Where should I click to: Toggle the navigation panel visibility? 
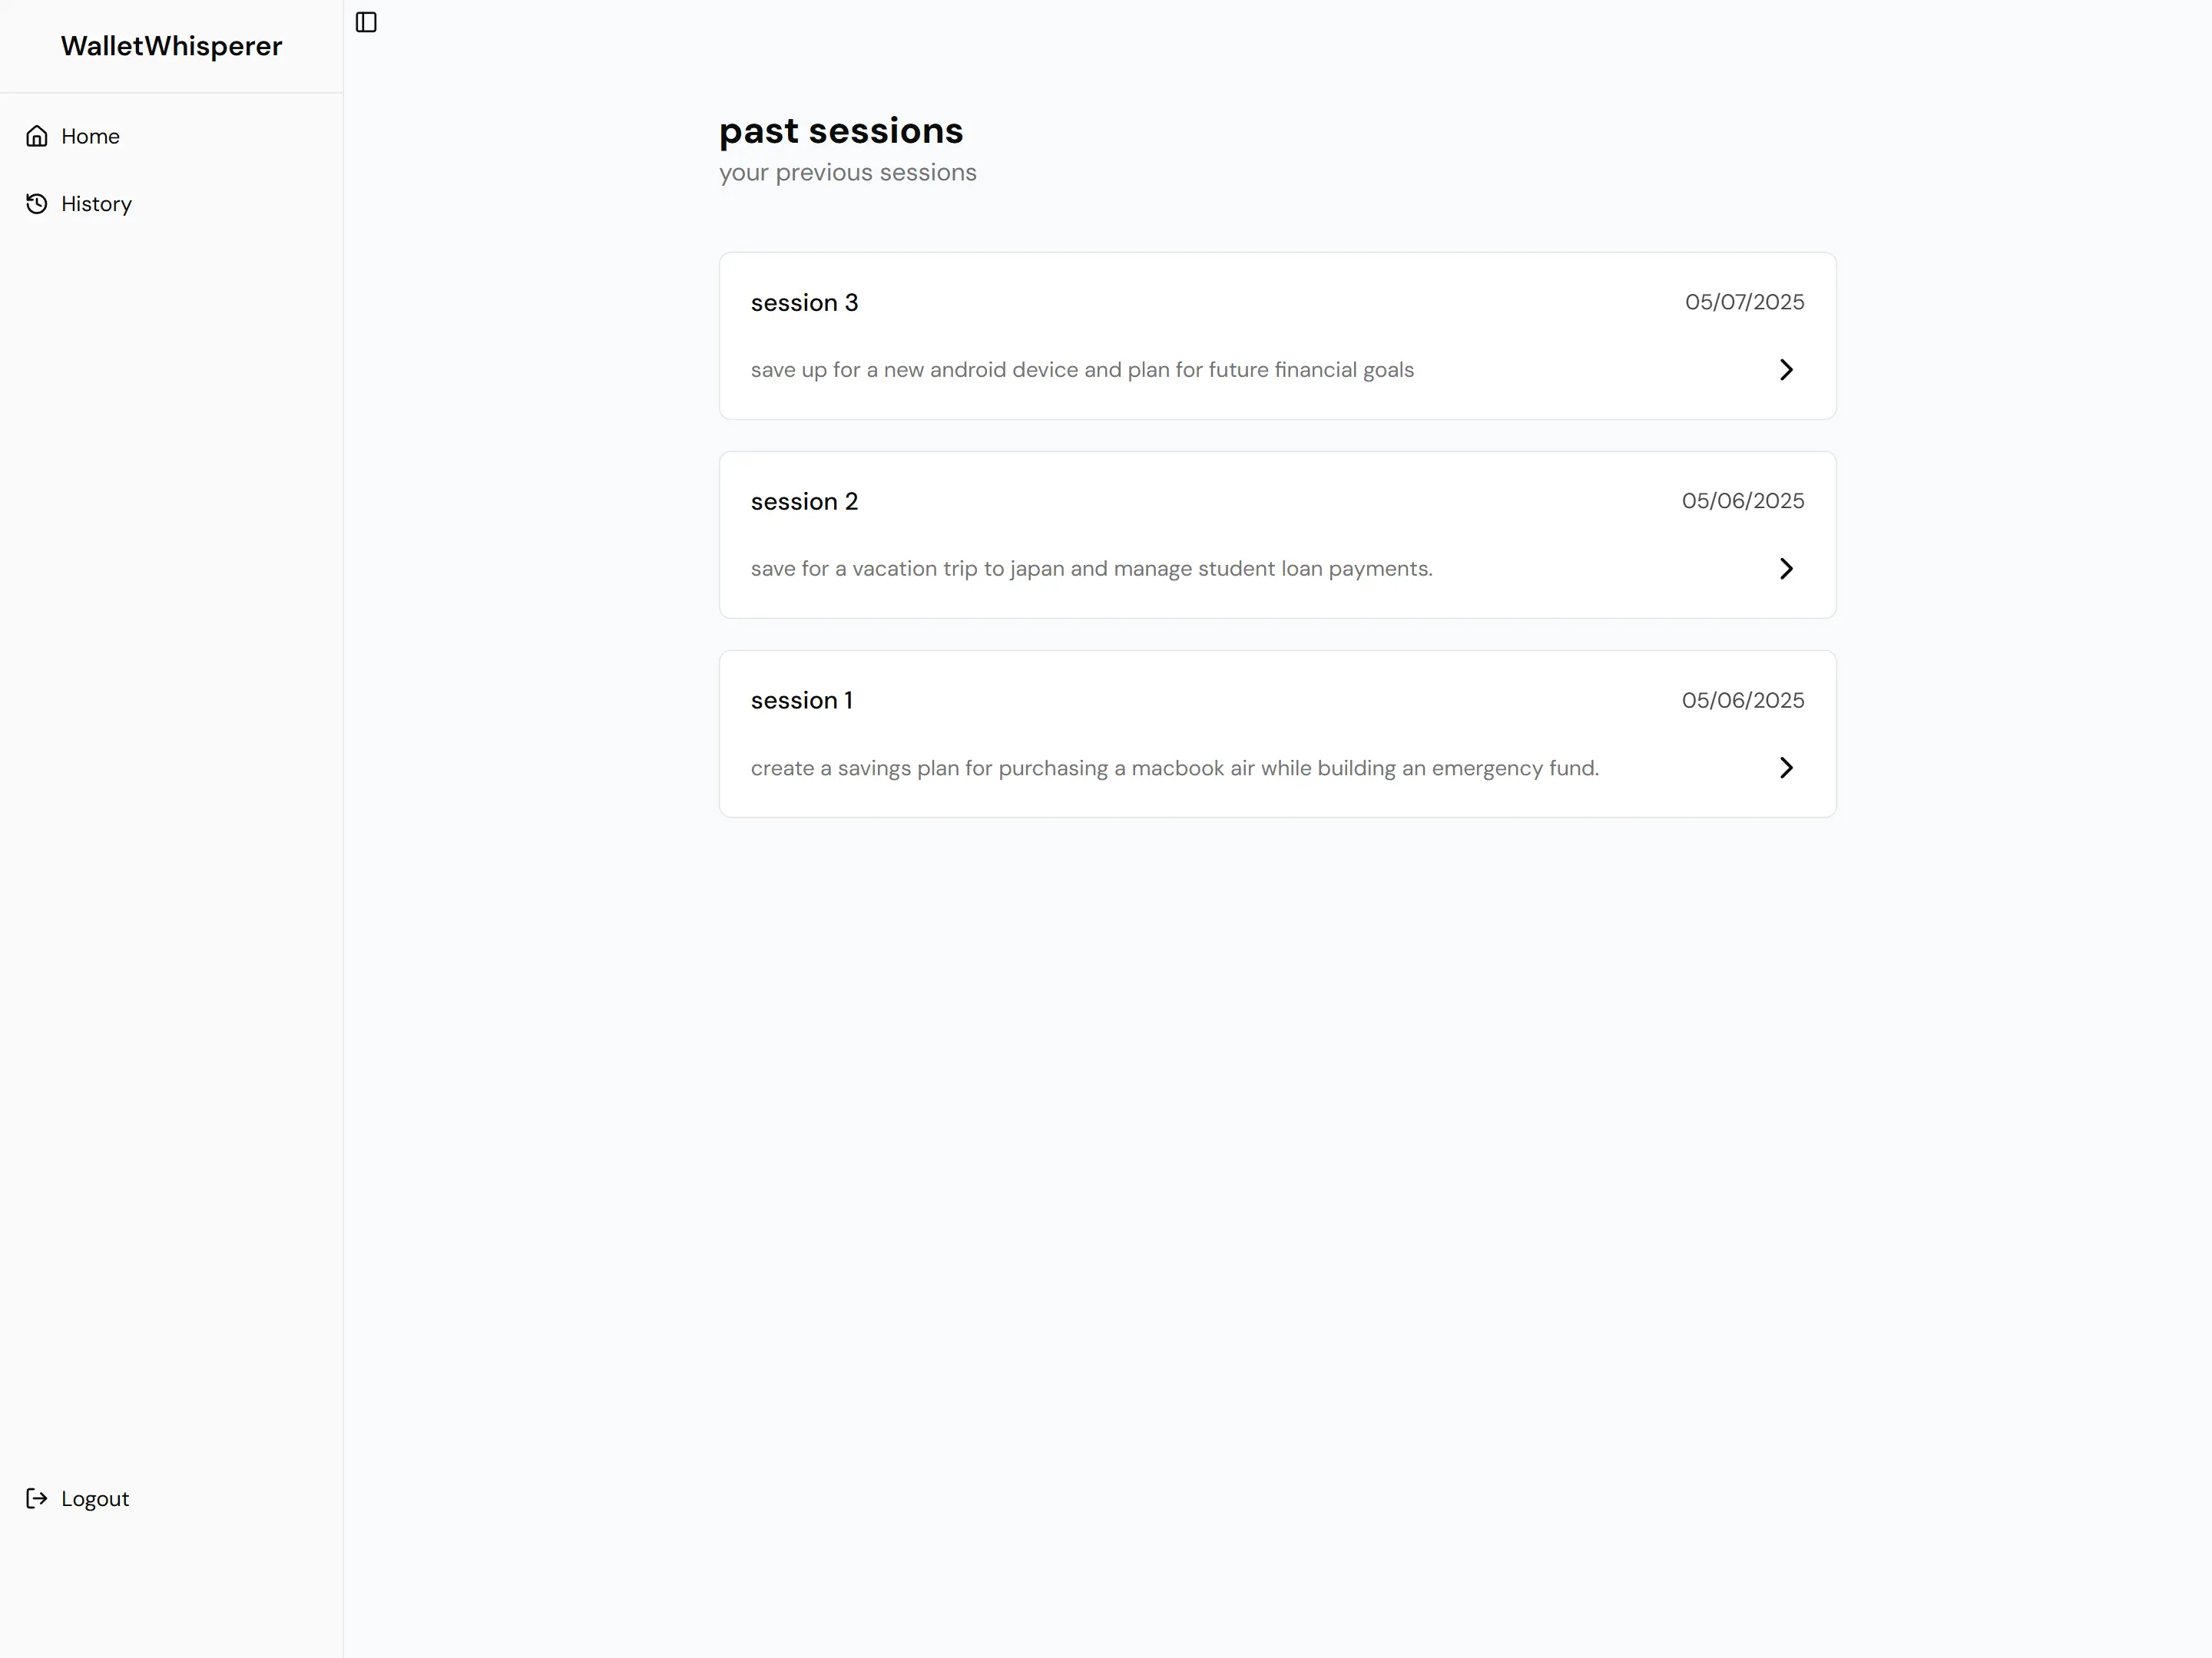(x=365, y=22)
